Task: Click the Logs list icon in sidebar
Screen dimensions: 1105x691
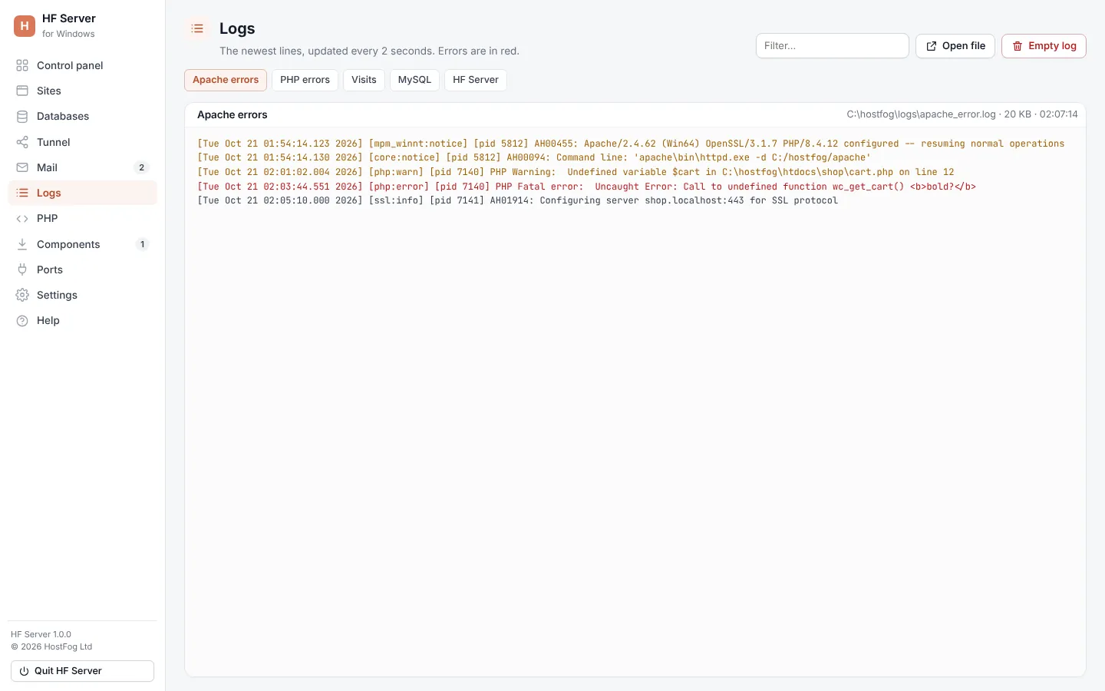Action: click(x=22, y=193)
